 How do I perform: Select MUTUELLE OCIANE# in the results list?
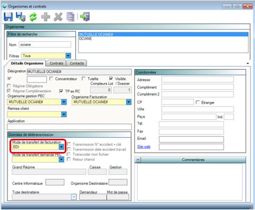[x=163, y=34]
